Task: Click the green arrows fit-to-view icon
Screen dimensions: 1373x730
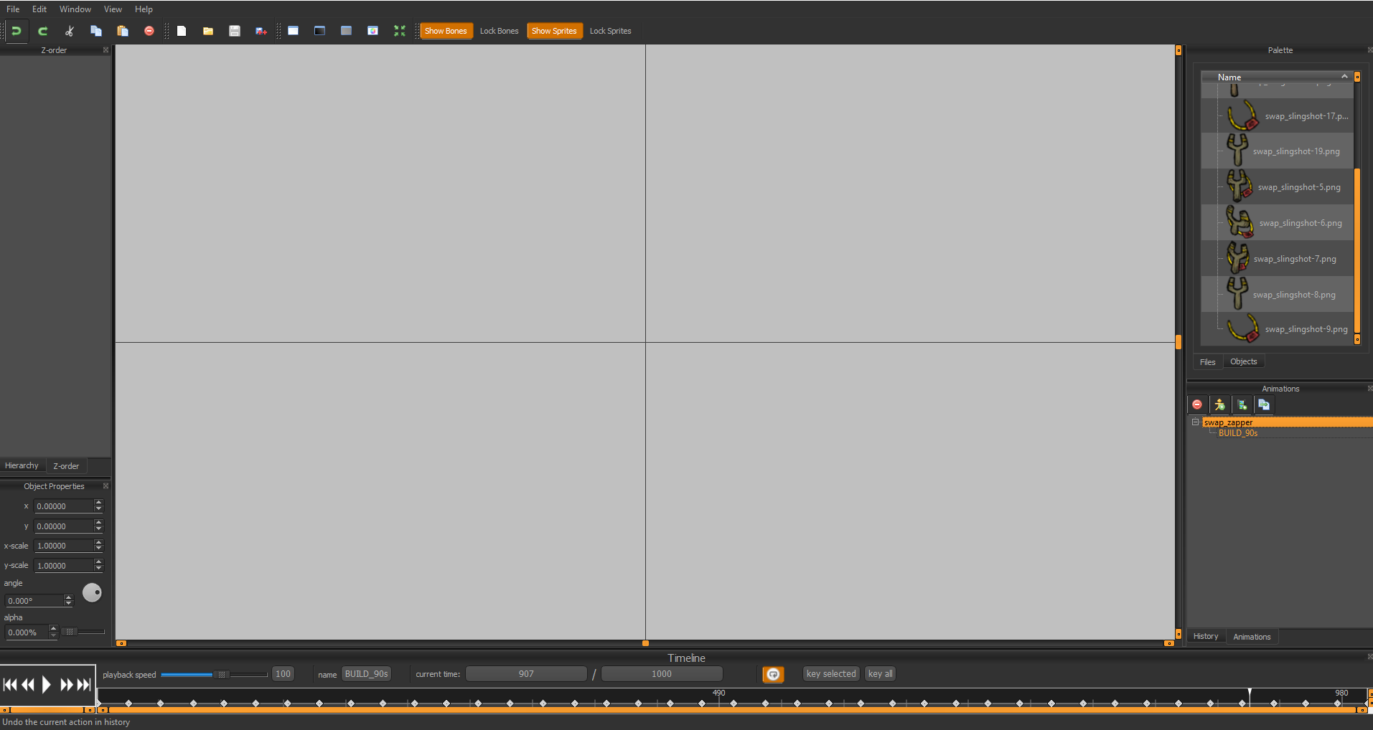Action: (x=400, y=31)
